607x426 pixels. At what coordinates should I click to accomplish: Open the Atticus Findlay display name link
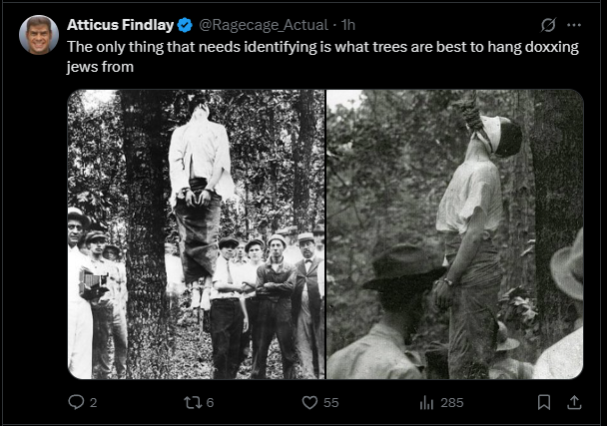[x=120, y=24]
